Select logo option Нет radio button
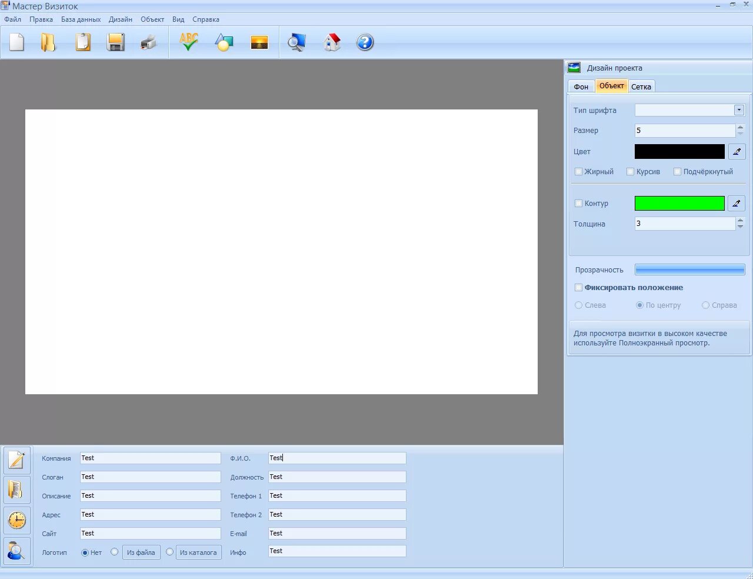 [85, 553]
